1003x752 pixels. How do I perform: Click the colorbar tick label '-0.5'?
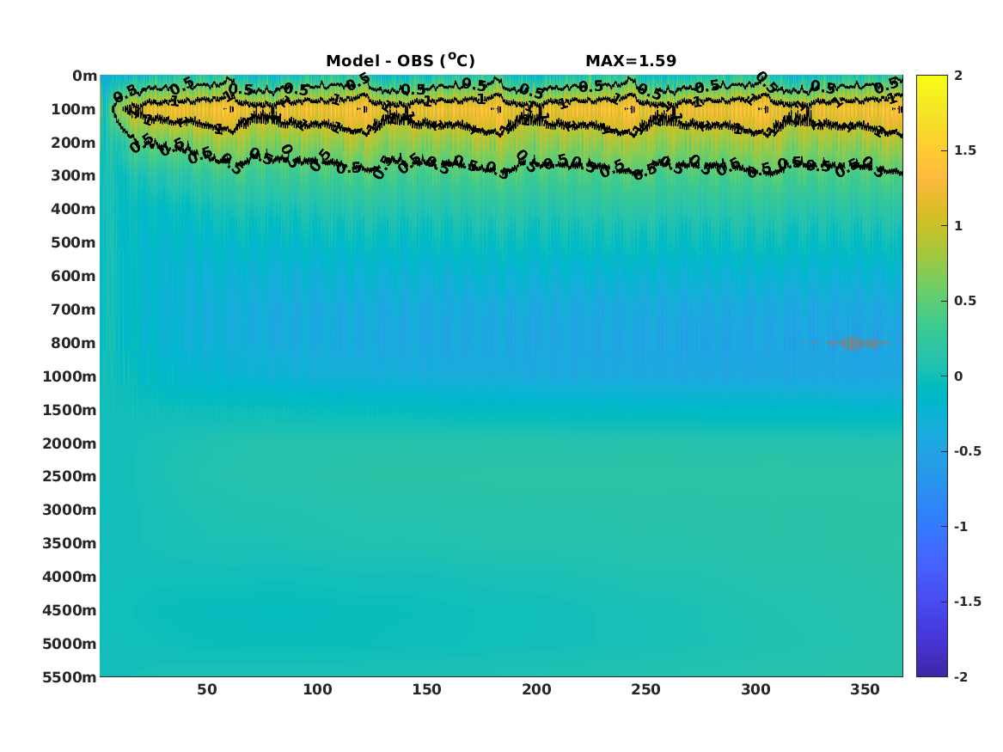[968, 451]
